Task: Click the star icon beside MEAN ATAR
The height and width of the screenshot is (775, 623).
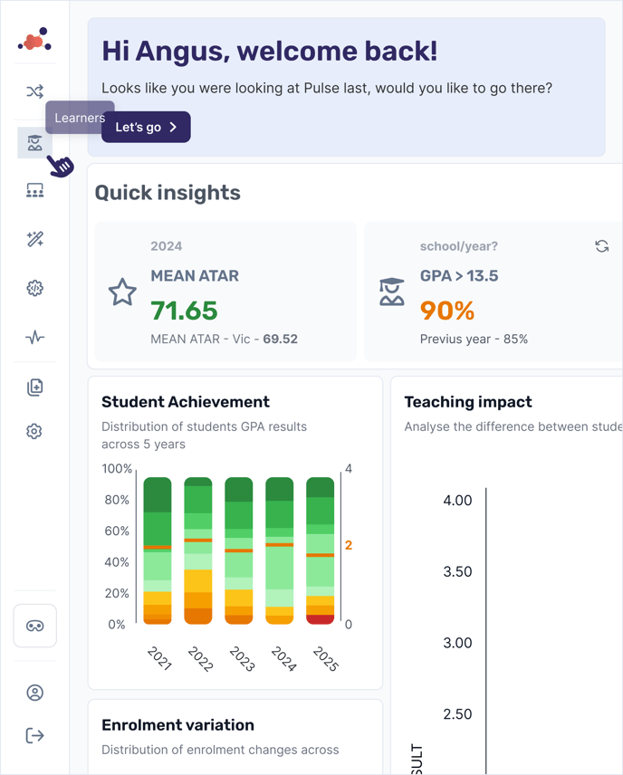Action: click(122, 292)
